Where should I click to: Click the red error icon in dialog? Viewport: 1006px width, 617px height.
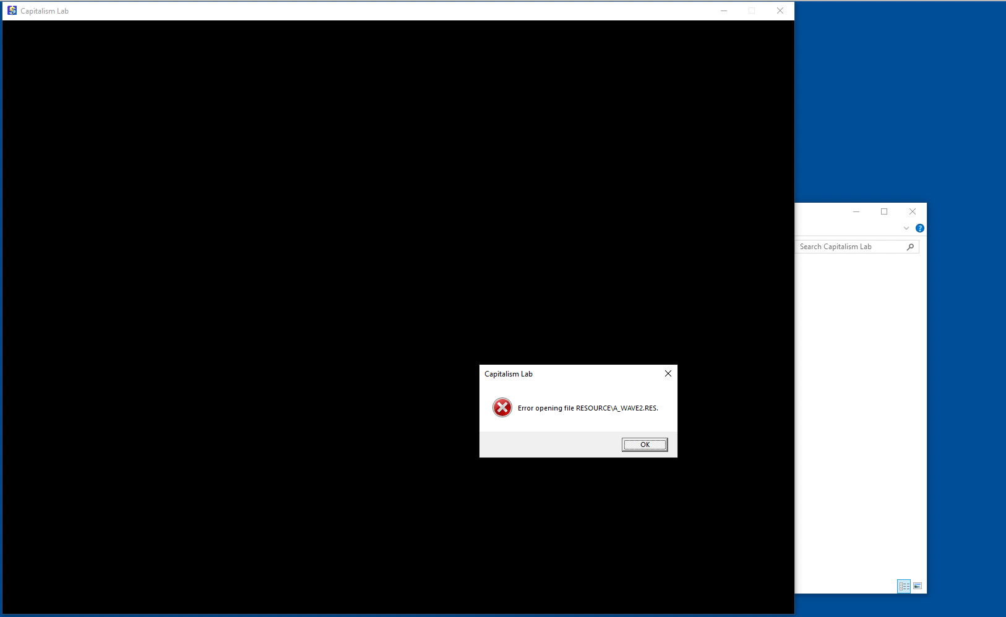pyautogui.click(x=502, y=407)
